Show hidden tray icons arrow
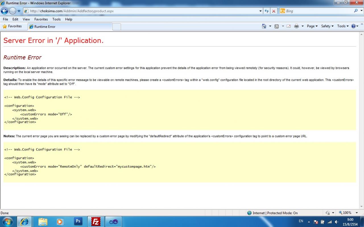This screenshot has height=227, width=364. coord(309,222)
